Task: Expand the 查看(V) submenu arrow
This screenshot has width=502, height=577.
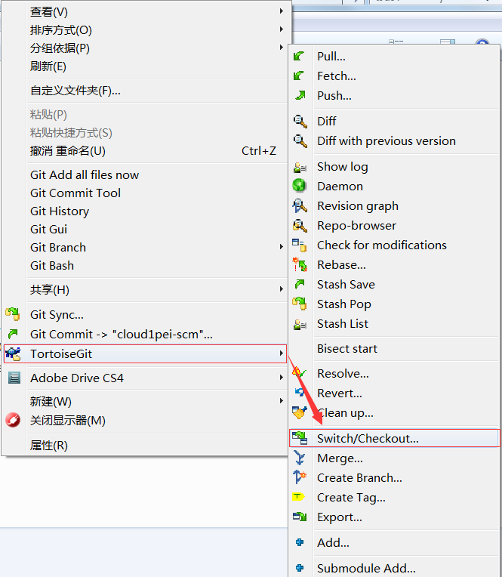Action: [282, 11]
